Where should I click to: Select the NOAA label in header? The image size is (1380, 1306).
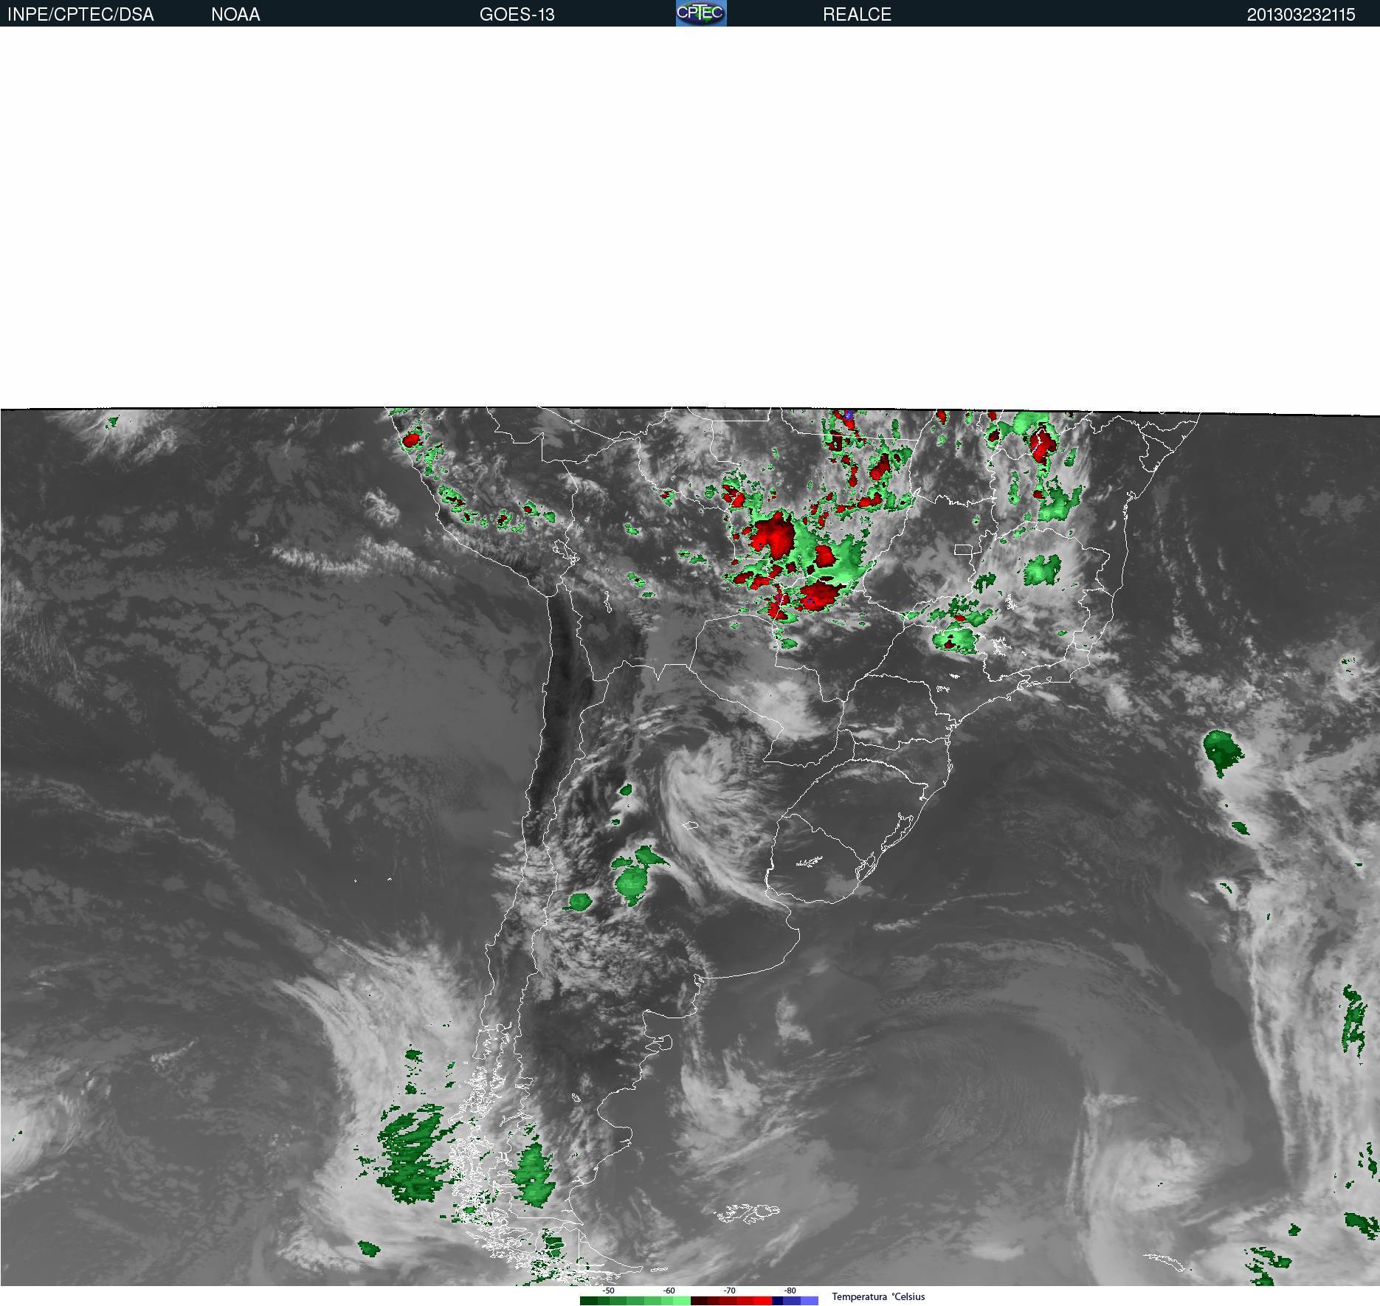coord(235,15)
